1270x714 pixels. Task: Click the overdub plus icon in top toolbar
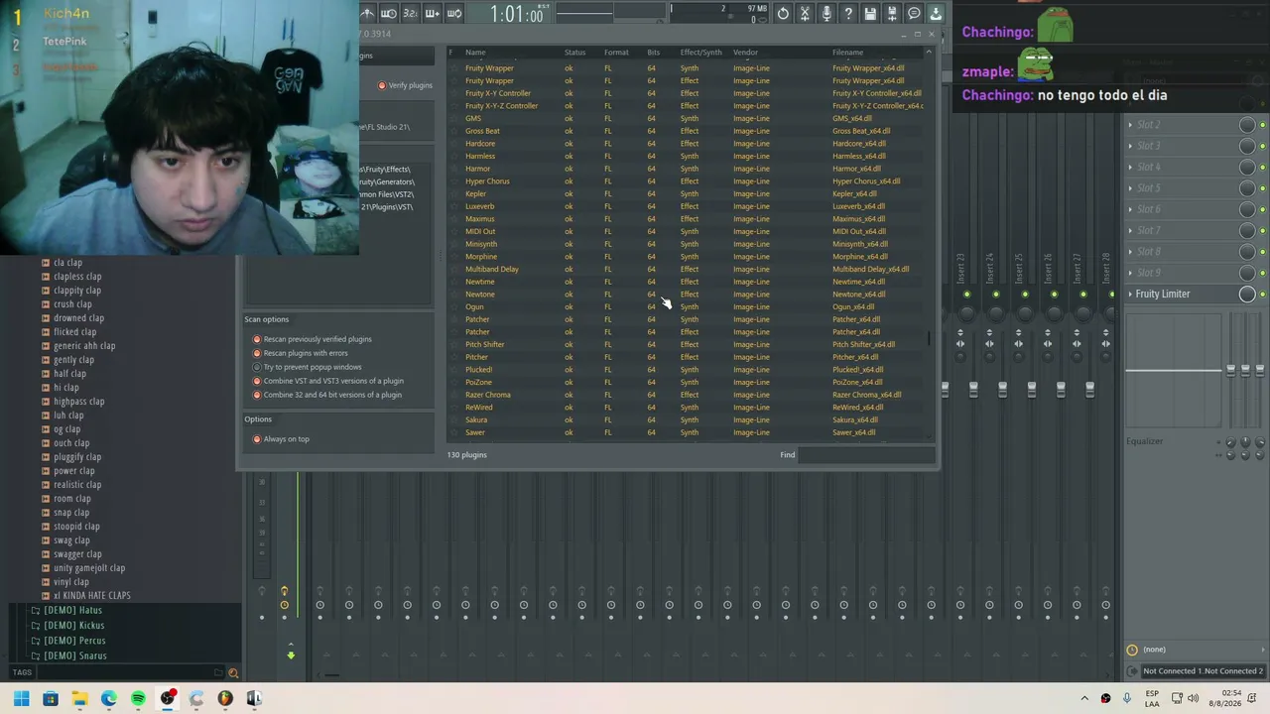point(432,13)
